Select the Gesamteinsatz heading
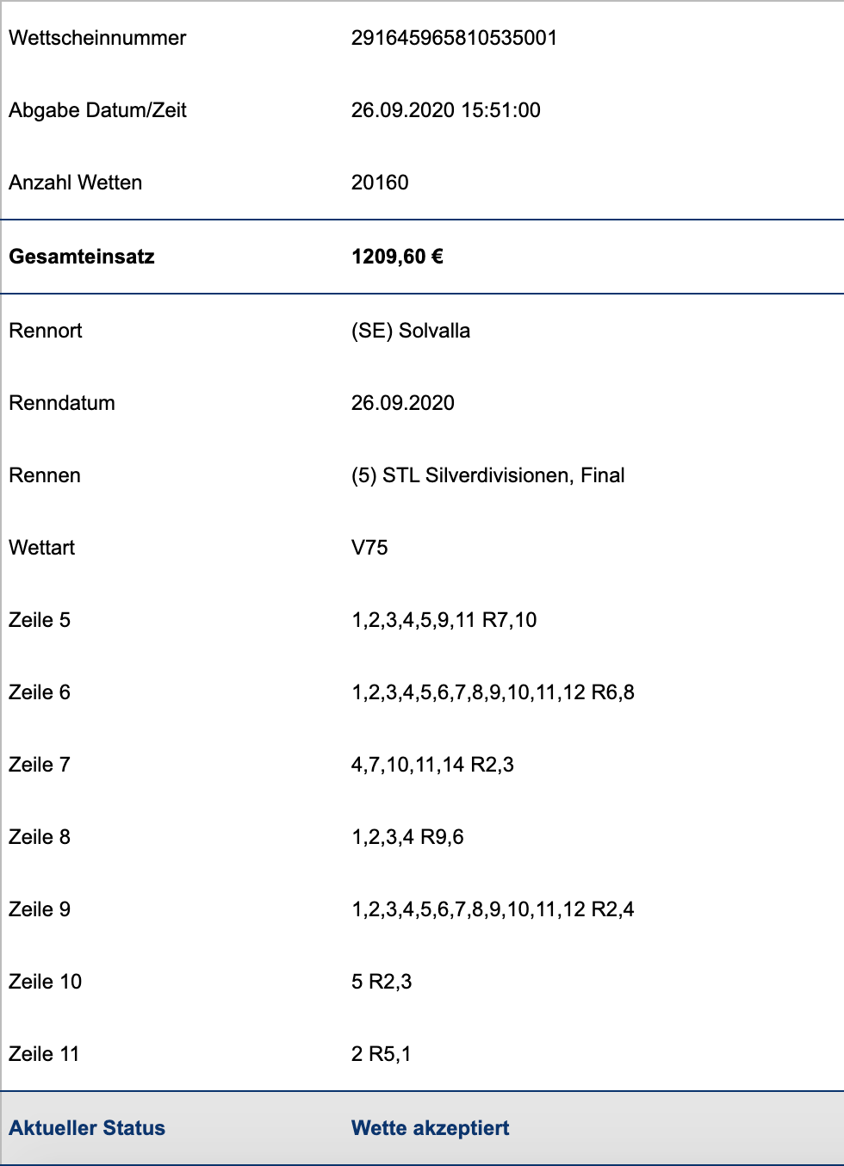844x1166 pixels. click(x=82, y=257)
